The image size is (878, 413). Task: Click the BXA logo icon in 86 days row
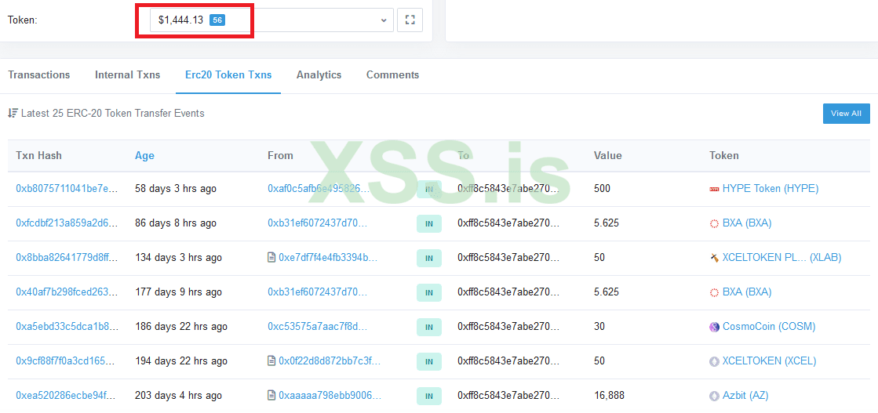point(714,224)
